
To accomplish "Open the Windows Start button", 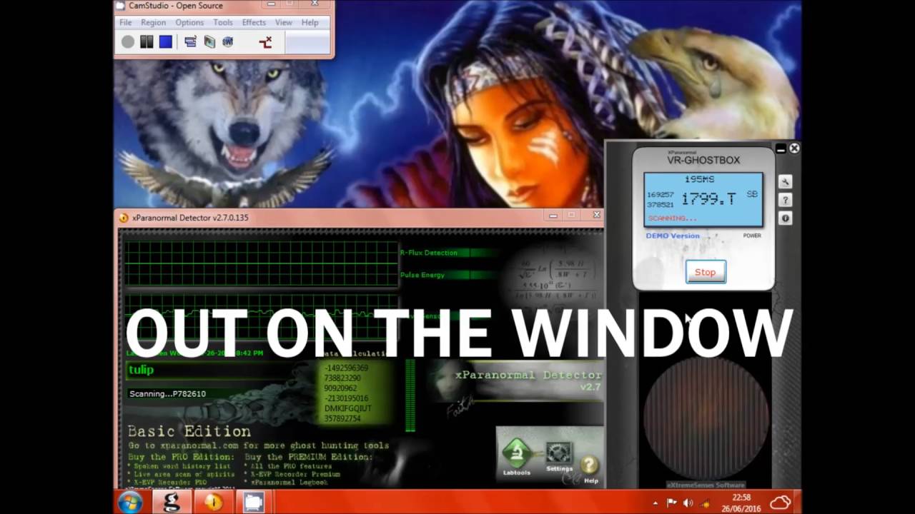I will click(x=130, y=502).
